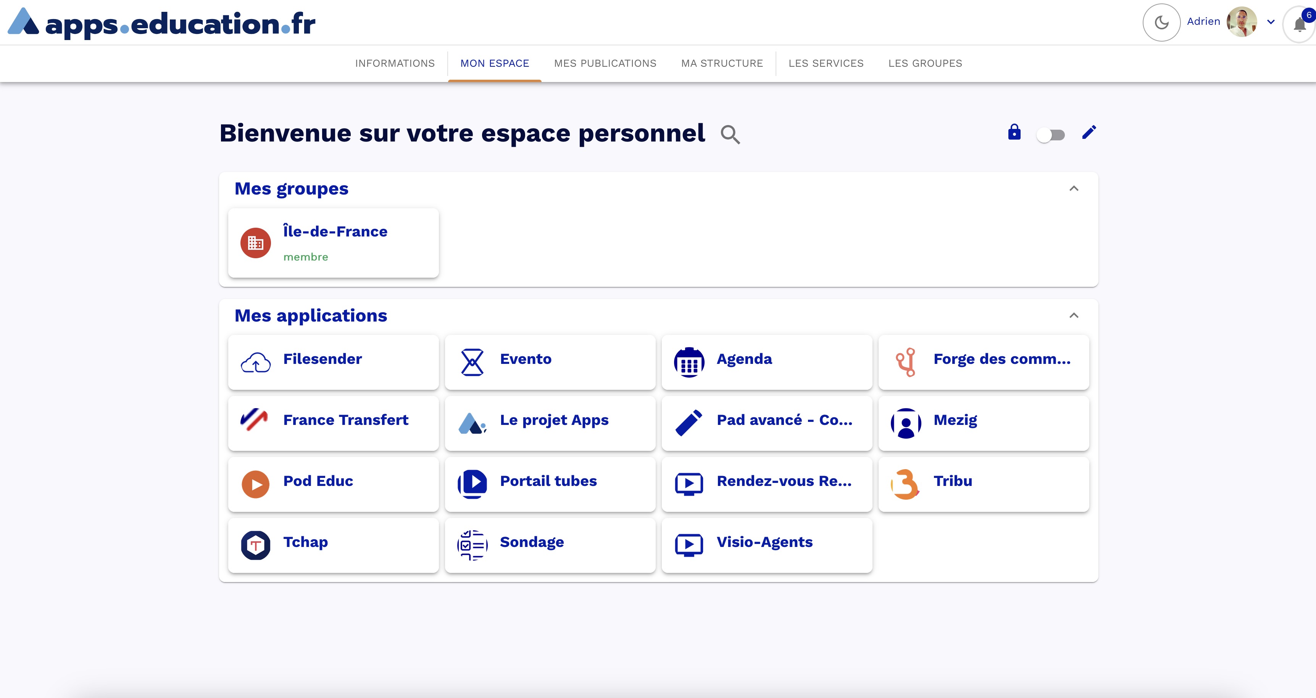Screen dimensions: 1316x698
Task: Click the 'Pad avancé - Co...' label
Action: coord(785,420)
